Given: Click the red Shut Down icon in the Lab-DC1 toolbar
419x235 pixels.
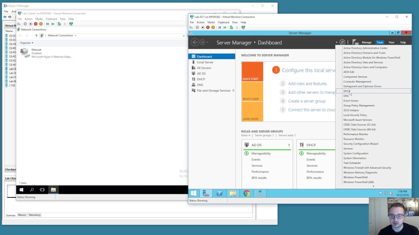Looking at the screenshot, I should point(208,27).
